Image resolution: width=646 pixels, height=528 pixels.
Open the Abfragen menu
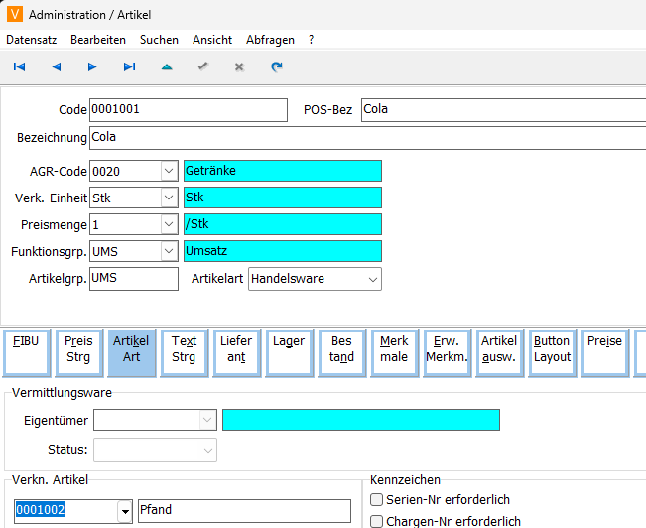tap(270, 40)
